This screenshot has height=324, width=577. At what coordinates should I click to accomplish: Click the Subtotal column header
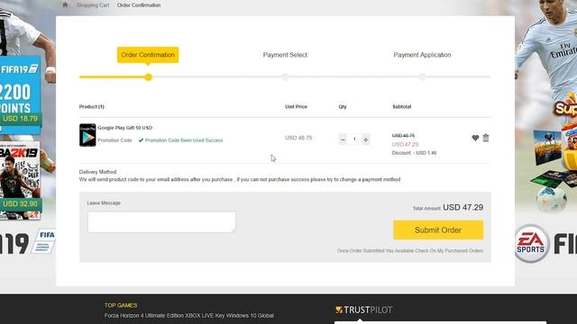click(402, 106)
